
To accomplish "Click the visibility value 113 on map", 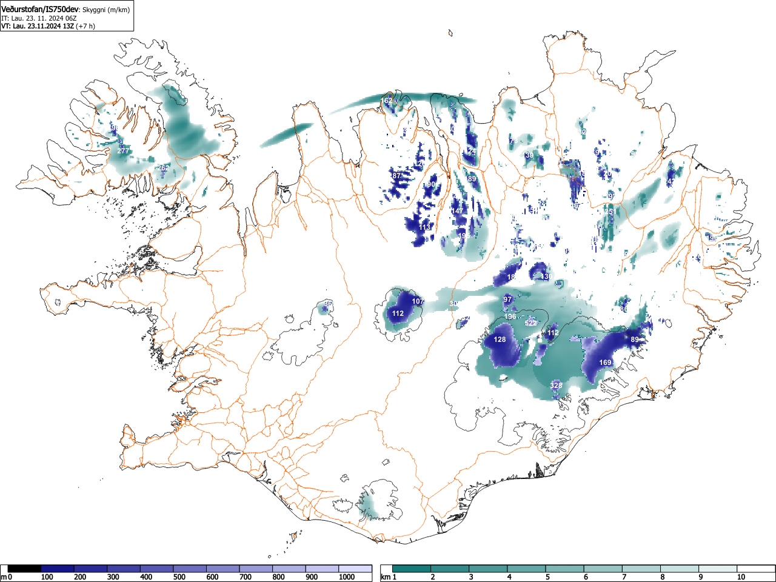I will pos(424,227).
